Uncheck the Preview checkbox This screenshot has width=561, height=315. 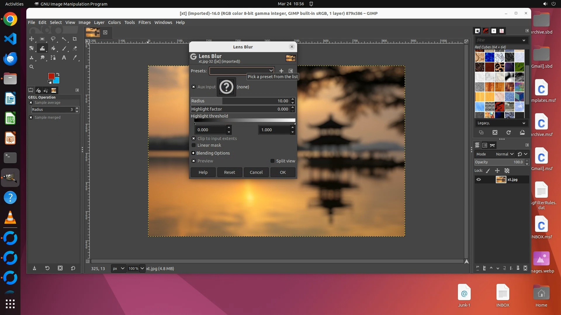click(193, 161)
